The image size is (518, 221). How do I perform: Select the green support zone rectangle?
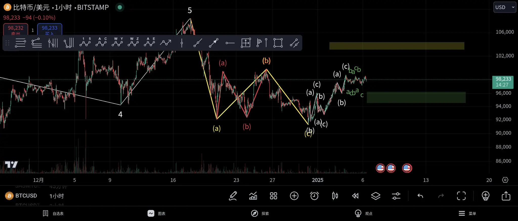416,97
